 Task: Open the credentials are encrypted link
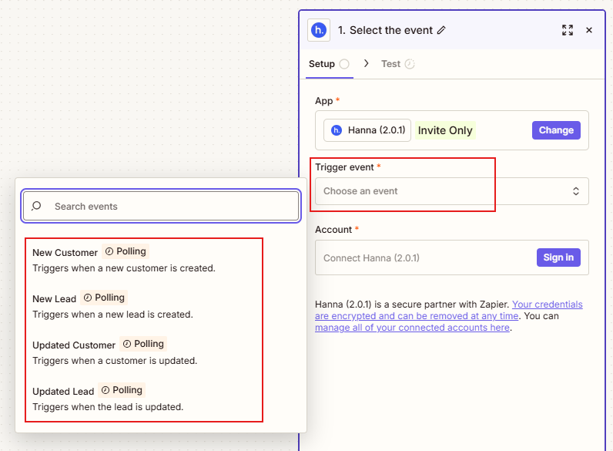tap(449, 310)
